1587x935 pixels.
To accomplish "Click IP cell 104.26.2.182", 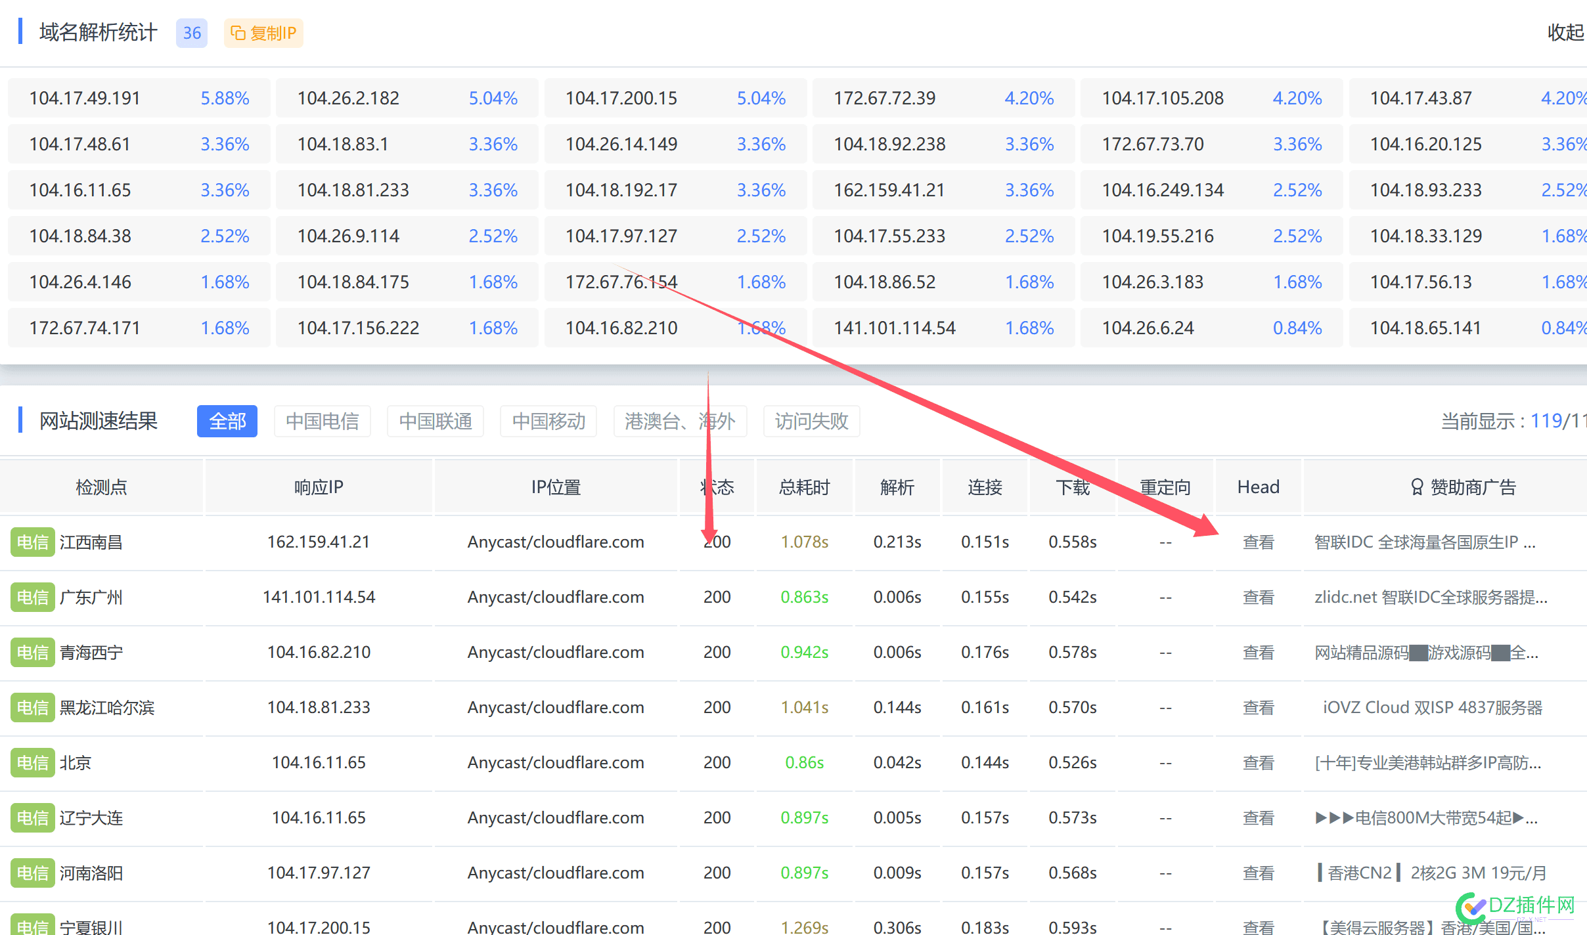I will click(x=407, y=98).
